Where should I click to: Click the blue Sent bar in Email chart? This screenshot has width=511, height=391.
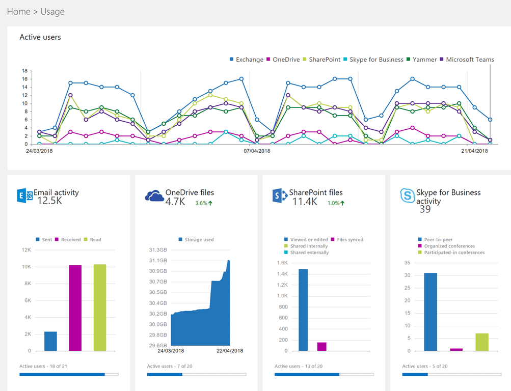[x=50, y=341]
